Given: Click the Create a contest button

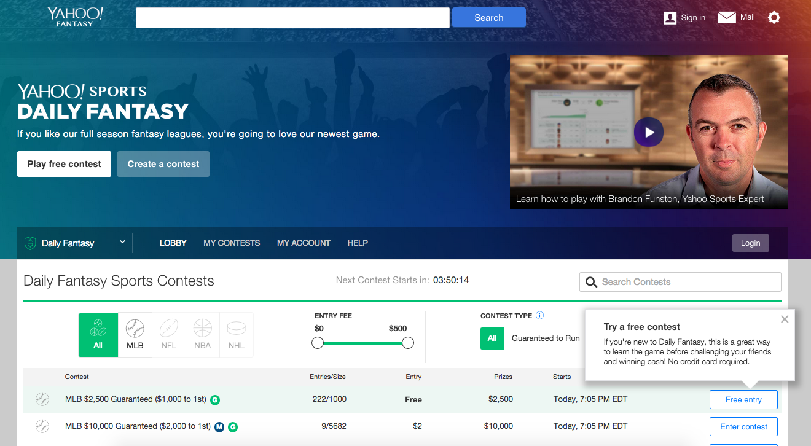Looking at the screenshot, I should (x=163, y=164).
